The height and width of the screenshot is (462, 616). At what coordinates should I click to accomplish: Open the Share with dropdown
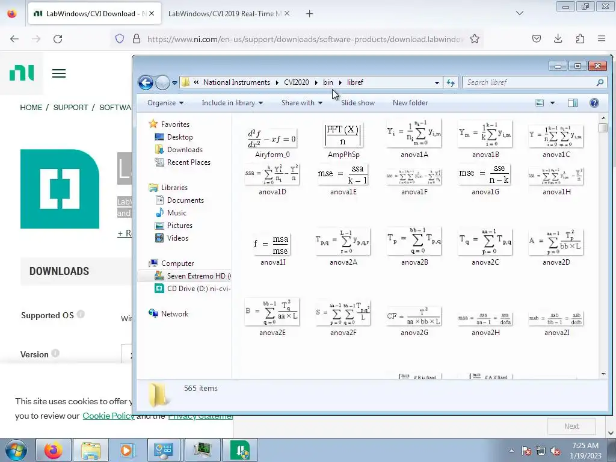(302, 103)
